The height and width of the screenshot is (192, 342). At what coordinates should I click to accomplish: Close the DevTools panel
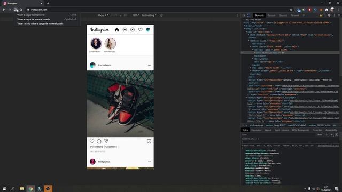(x=339, y=15)
